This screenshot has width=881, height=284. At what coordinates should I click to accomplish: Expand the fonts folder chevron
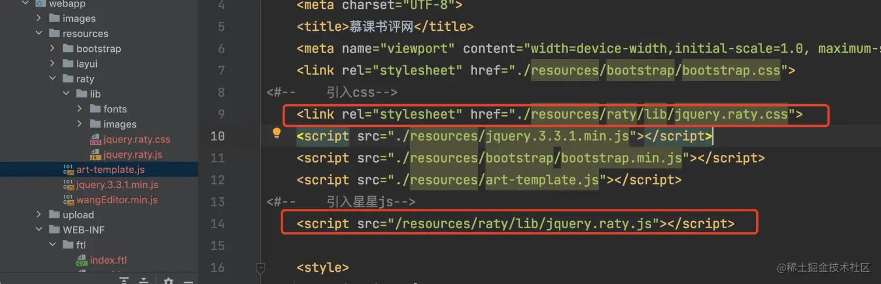(x=79, y=109)
